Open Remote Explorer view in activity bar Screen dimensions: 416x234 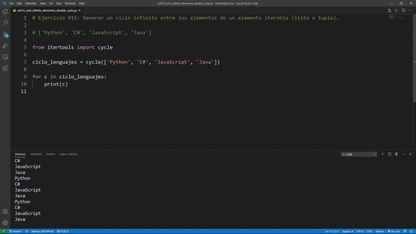pyautogui.click(x=5, y=57)
